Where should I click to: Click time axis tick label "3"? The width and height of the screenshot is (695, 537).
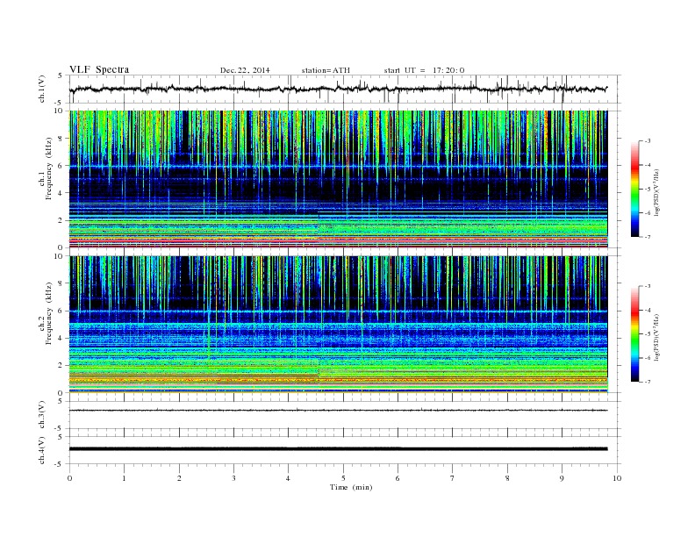[233, 478]
